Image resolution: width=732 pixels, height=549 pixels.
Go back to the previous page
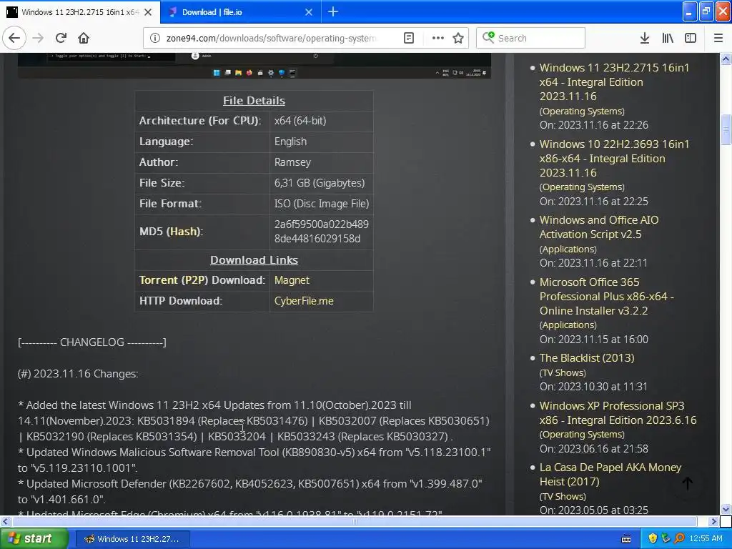pyautogui.click(x=14, y=38)
